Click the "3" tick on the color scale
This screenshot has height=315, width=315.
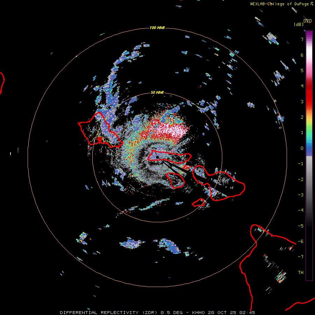(302, 101)
